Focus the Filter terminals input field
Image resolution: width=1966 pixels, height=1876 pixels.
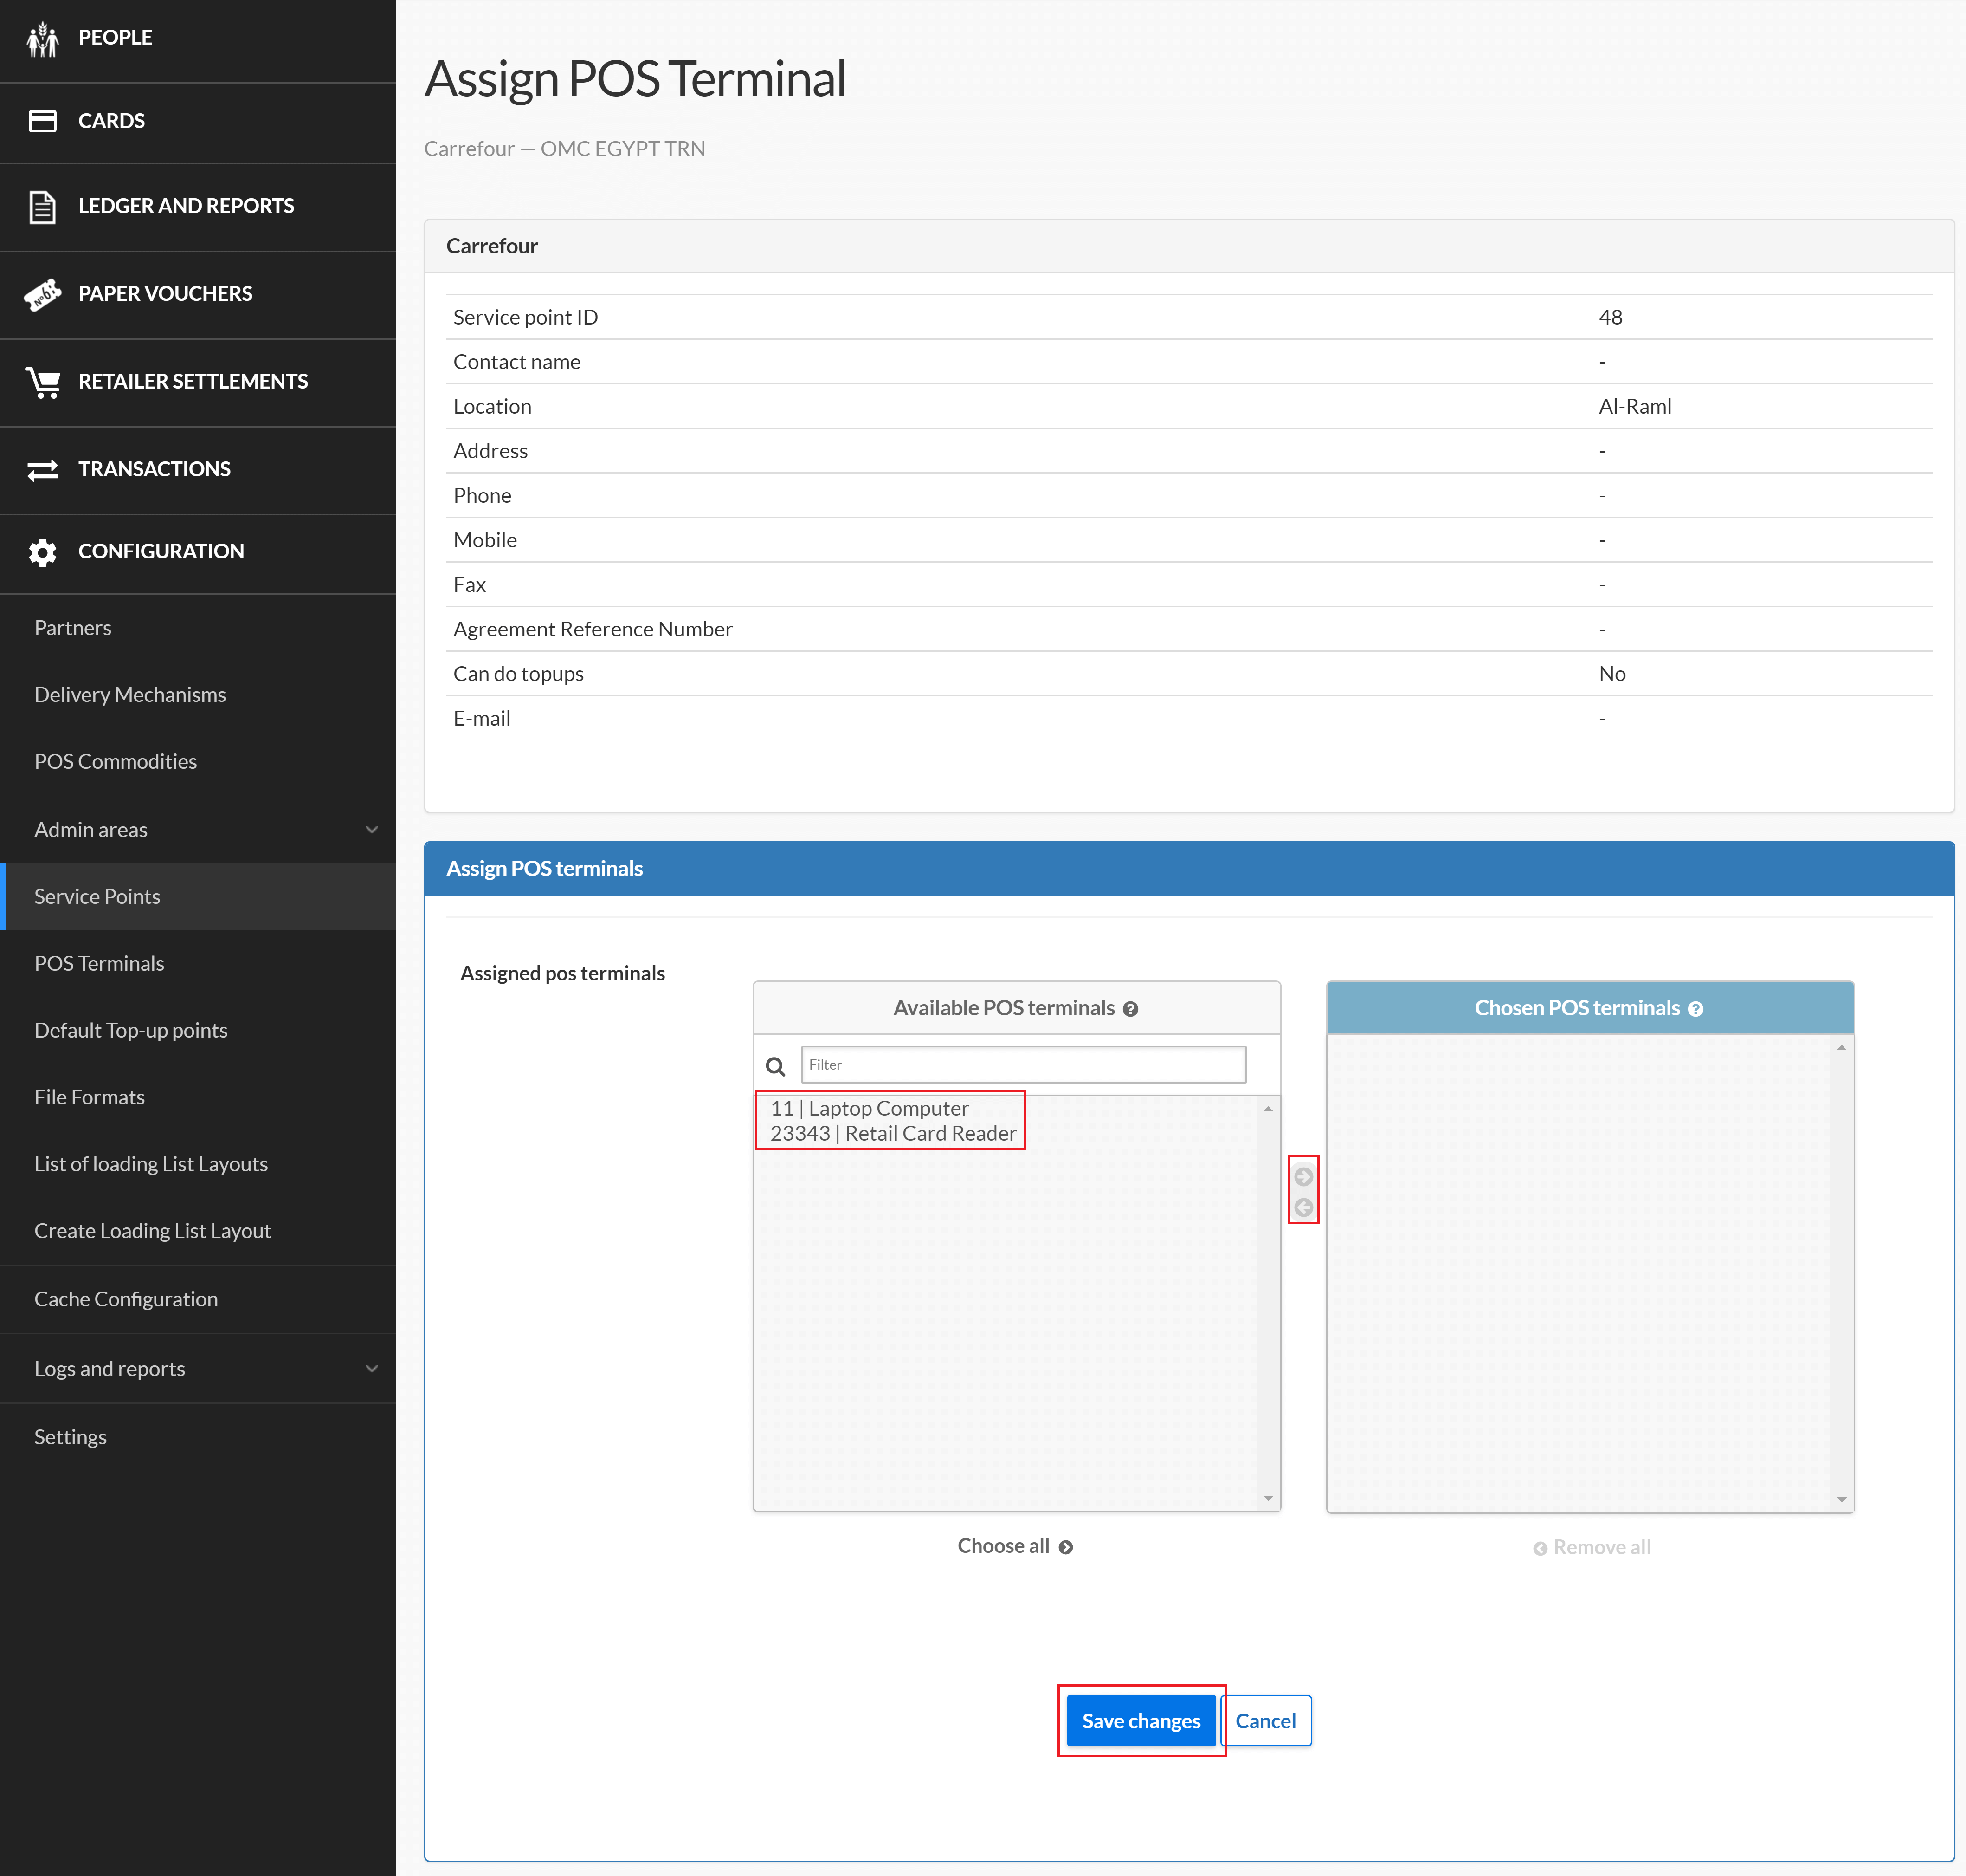coord(1023,1064)
